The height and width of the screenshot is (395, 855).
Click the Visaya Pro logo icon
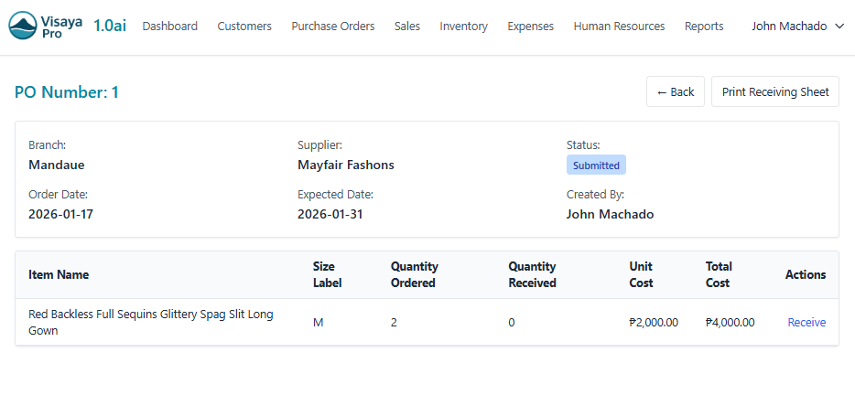[x=25, y=27]
